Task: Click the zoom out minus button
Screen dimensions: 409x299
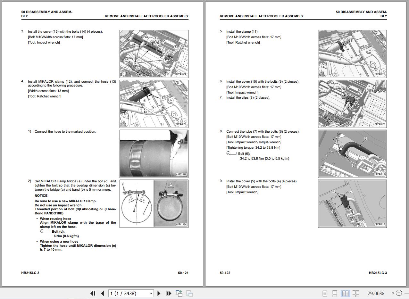Action: tap(399, 293)
